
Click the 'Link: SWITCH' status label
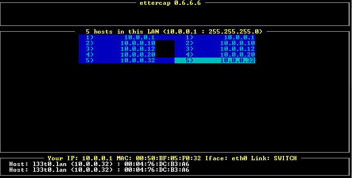point(274,158)
